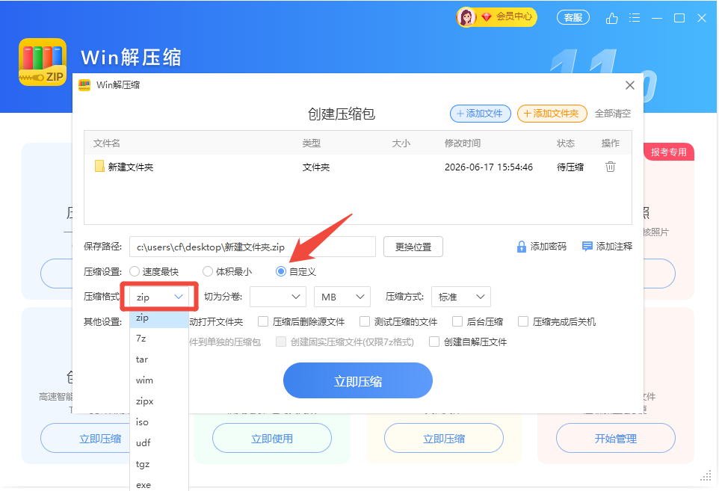Viewport: 719px width, 491px height.
Task: Click the 客服 customer service button
Action: point(573,17)
